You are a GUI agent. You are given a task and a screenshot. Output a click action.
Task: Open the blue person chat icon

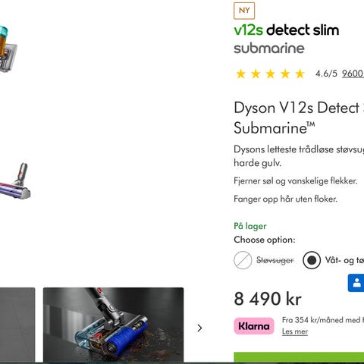(356, 283)
